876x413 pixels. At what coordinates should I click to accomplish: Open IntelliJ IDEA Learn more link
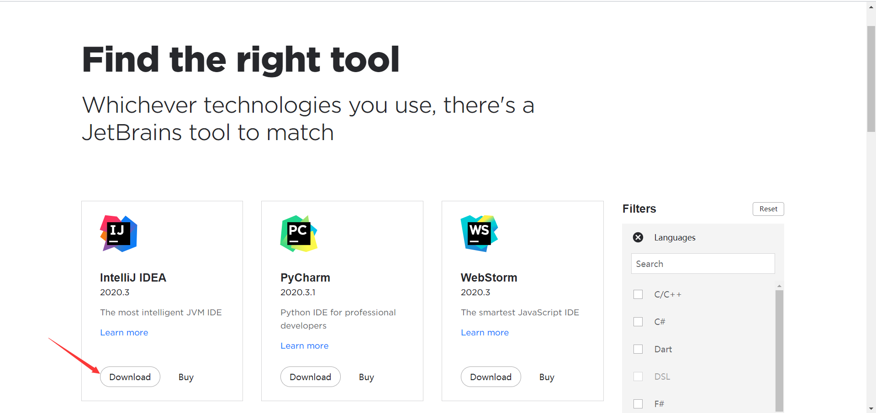pyautogui.click(x=124, y=333)
